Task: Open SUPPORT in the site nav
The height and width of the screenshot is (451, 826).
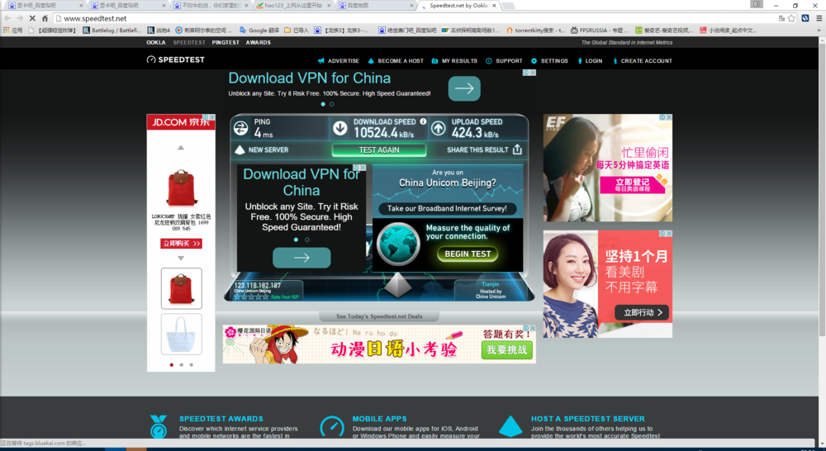Action: [x=504, y=61]
